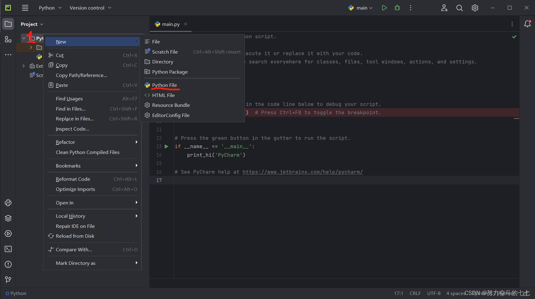Expand the External Libraries node

tap(24, 66)
